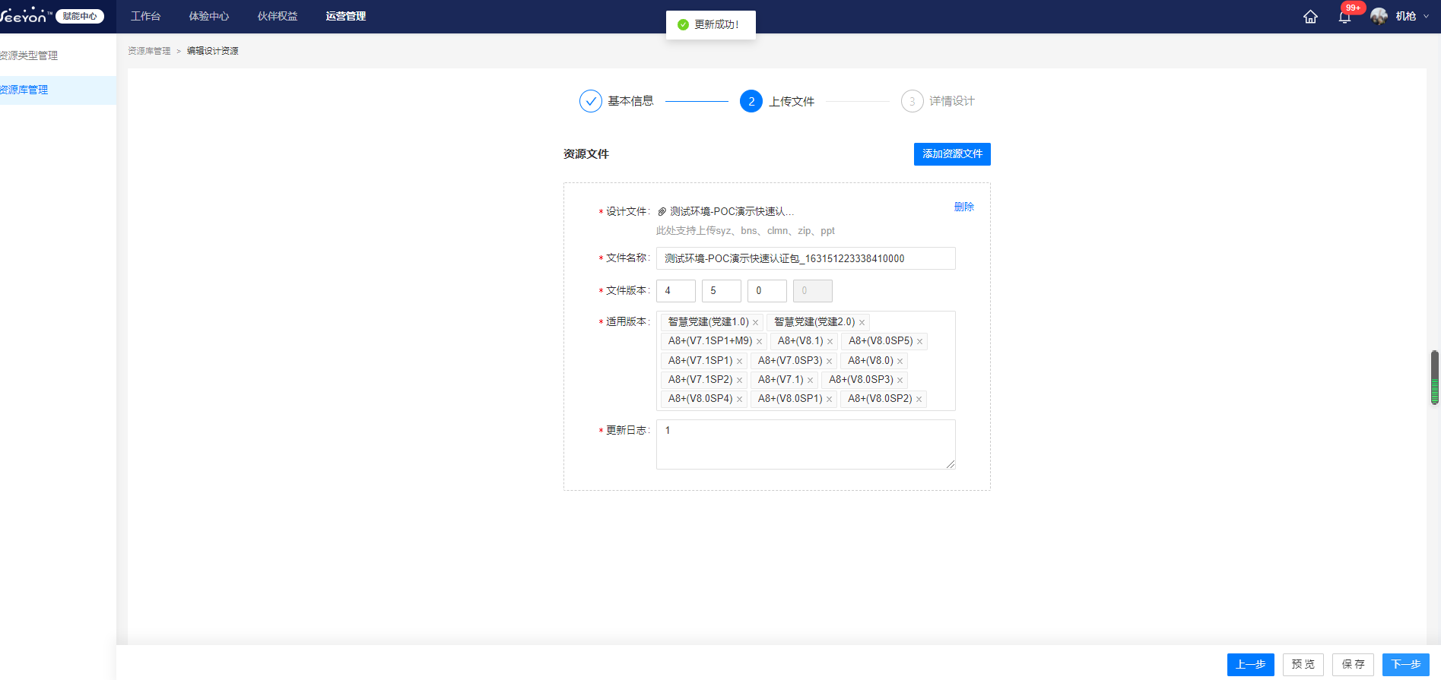Remove the 智慧党建(党建1.0) tag
This screenshot has height=680, width=1441.
pyautogui.click(x=755, y=323)
